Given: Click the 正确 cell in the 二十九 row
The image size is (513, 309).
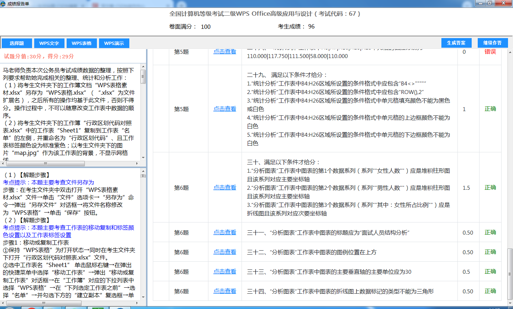Looking at the screenshot, I should pyautogui.click(x=490, y=109).
